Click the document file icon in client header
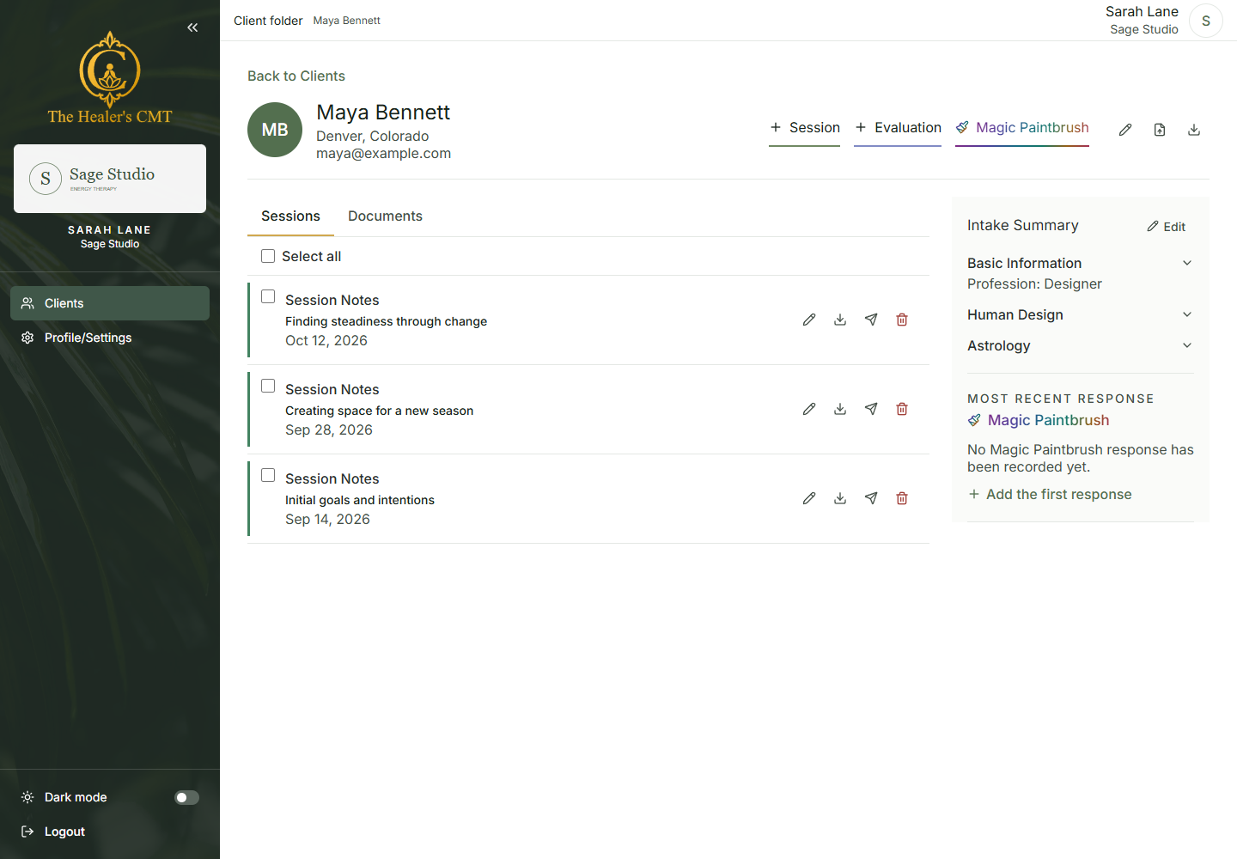Viewport: 1237px width, 859px height. click(x=1160, y=130)
